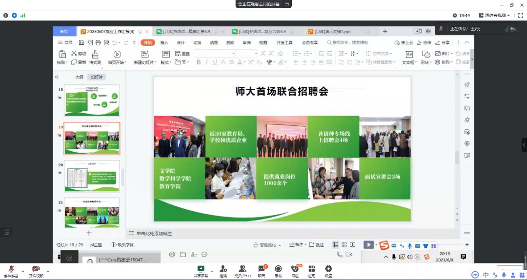Click the Home (首页) tab button
The height and width of the screenshot is (280, 527).
[x=64, y=32]
